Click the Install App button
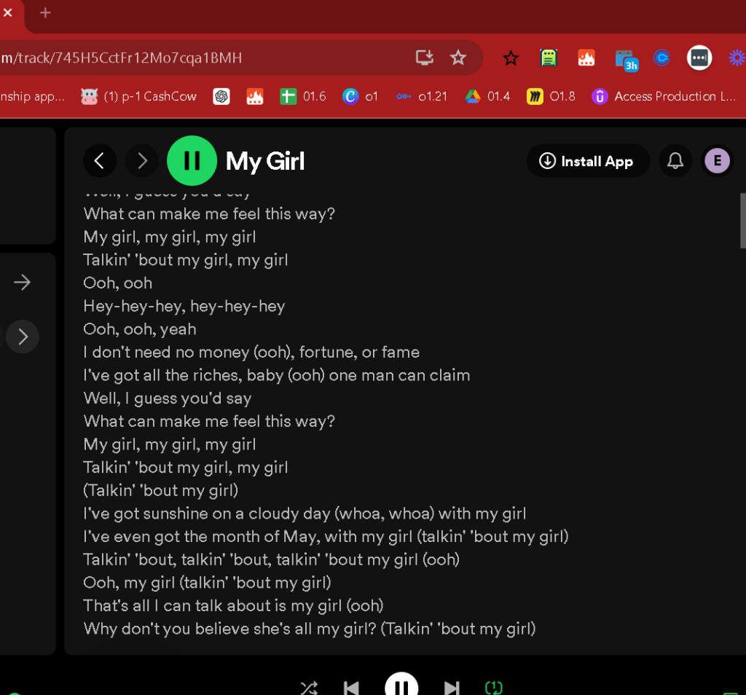Image resolution: width=746 pixels, height=695 pixels. pos(588,161)
